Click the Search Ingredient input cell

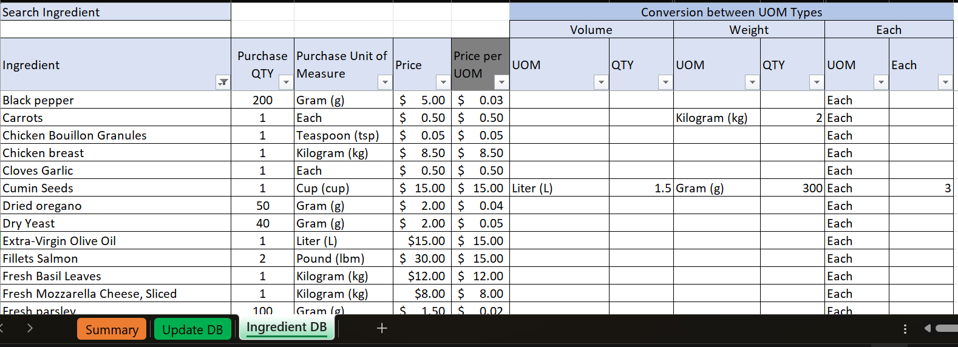[x=115, y=29]
